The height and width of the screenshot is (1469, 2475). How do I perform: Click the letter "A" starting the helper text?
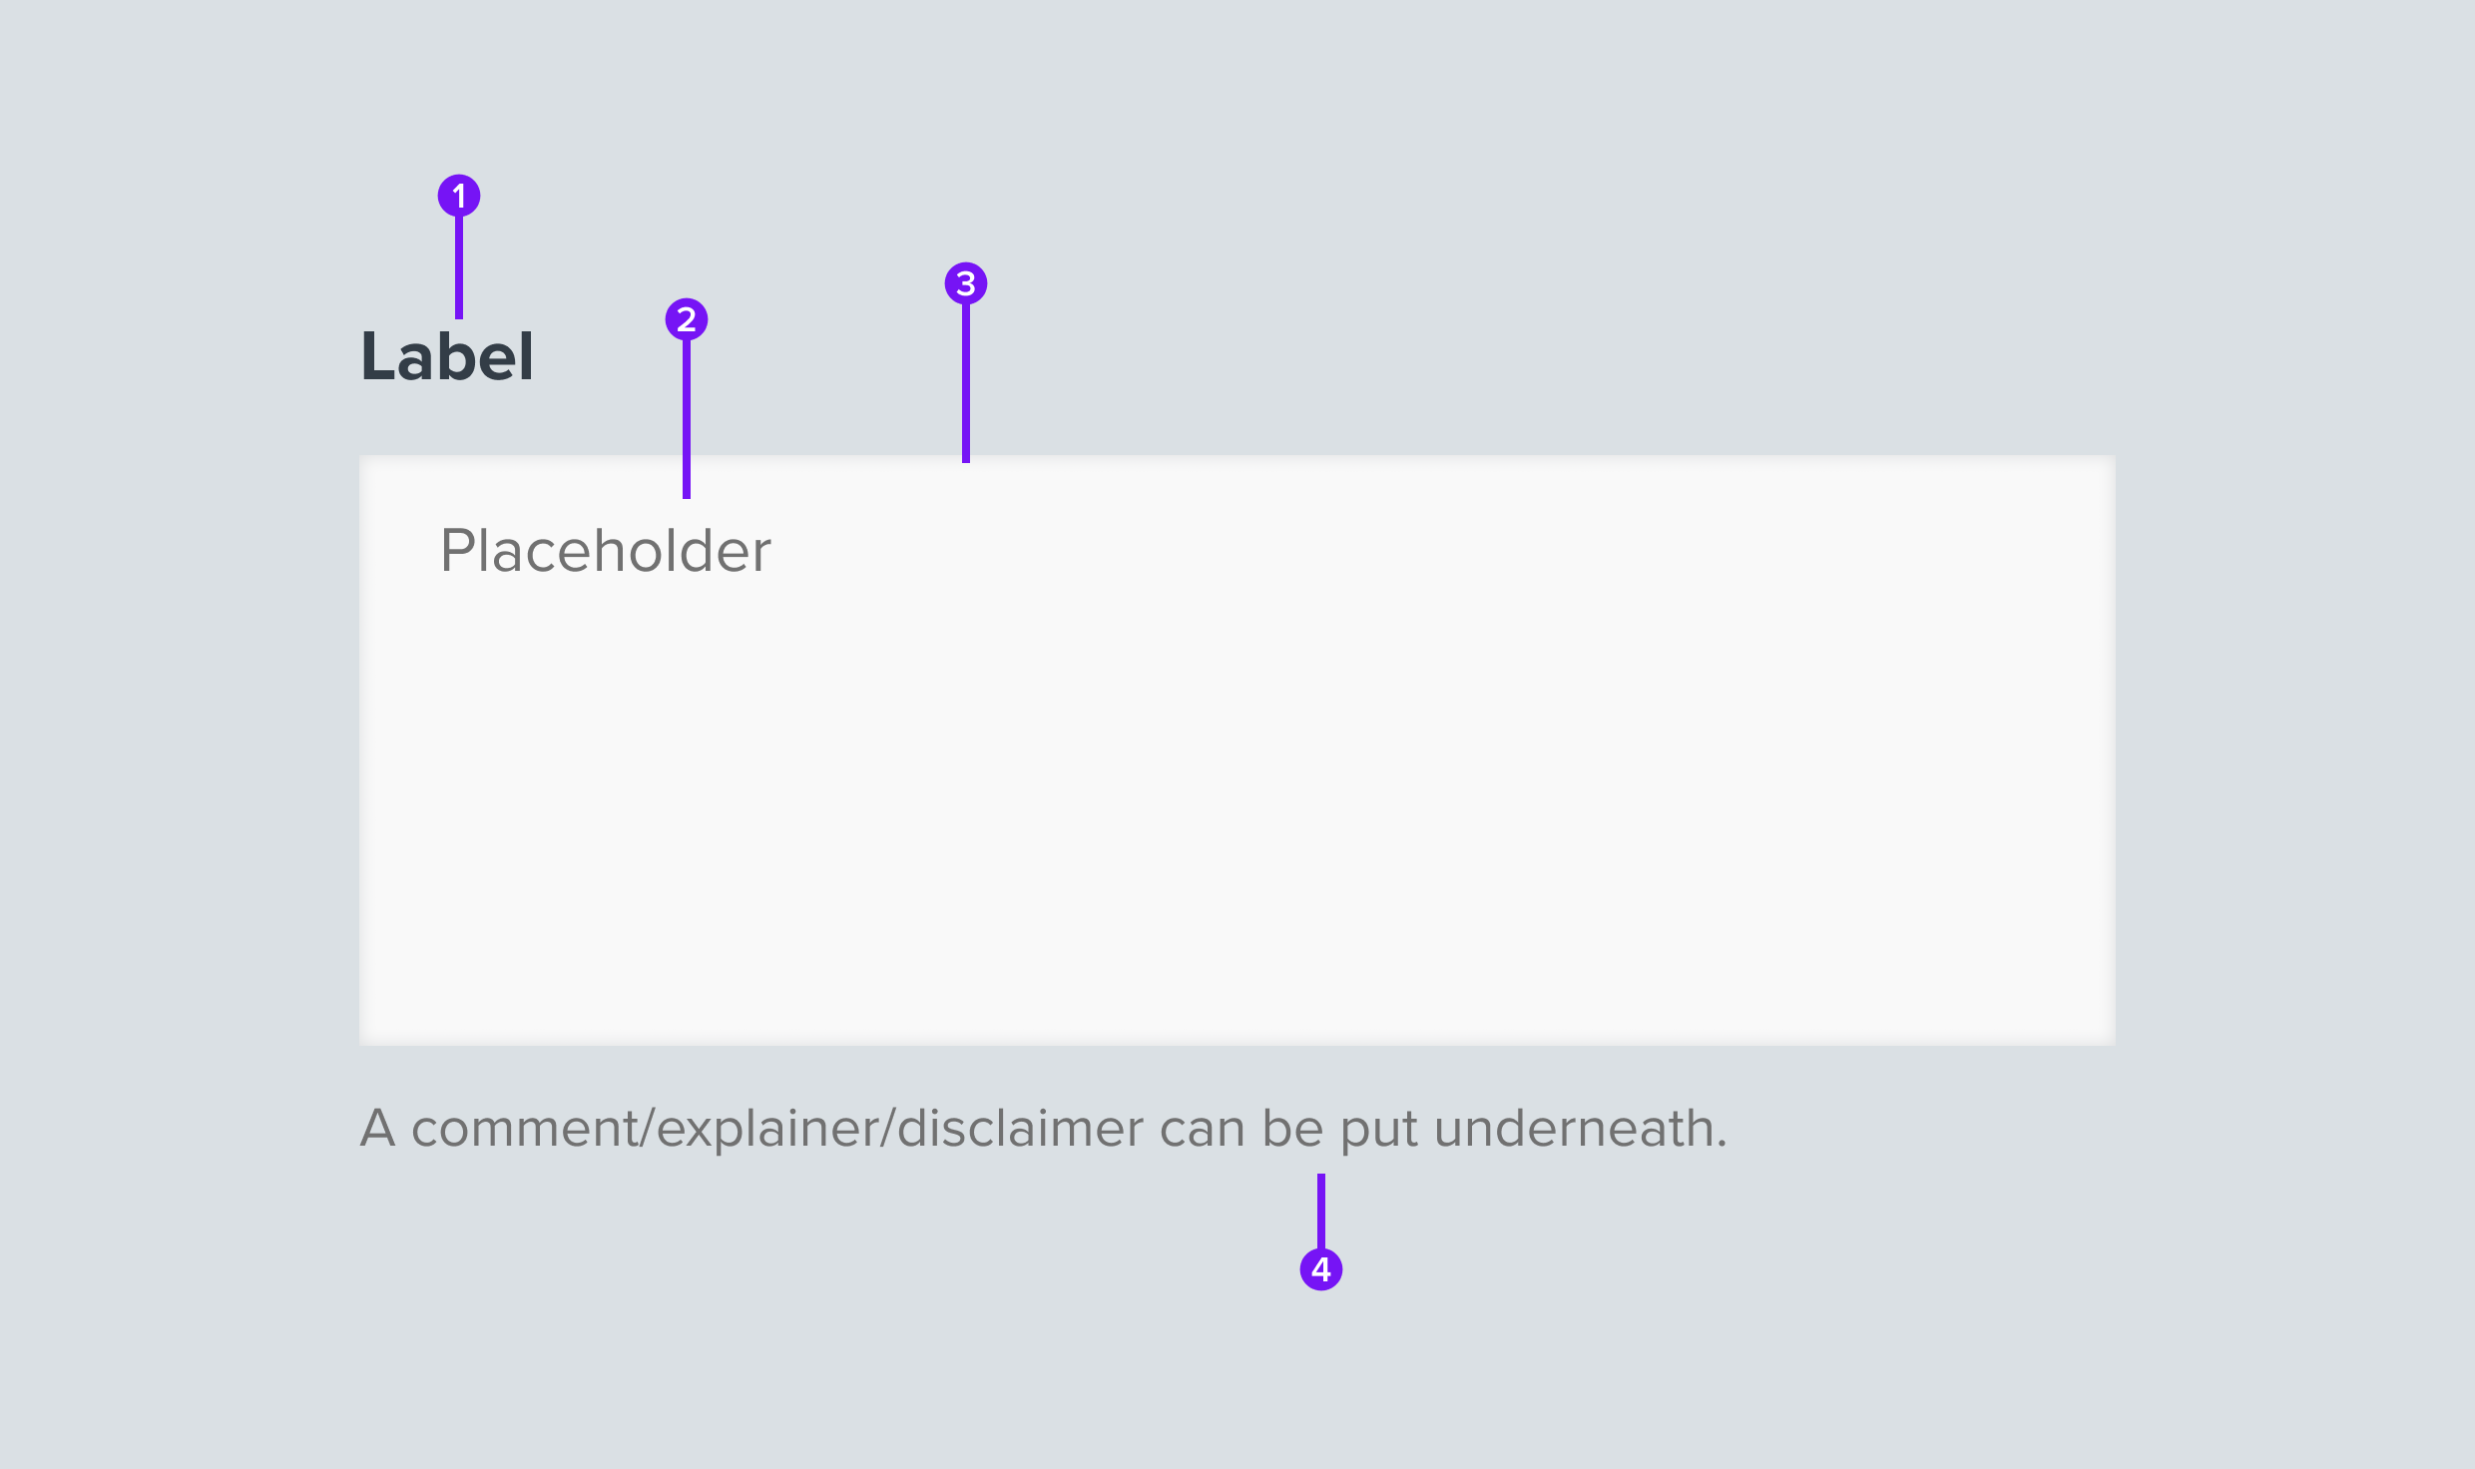coord(378,1129)
